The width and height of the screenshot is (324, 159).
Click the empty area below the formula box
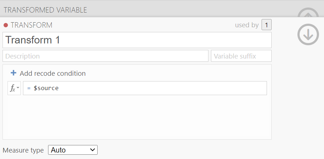tap(137, 116)
